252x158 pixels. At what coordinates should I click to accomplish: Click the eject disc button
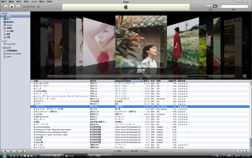pos(246,151)
